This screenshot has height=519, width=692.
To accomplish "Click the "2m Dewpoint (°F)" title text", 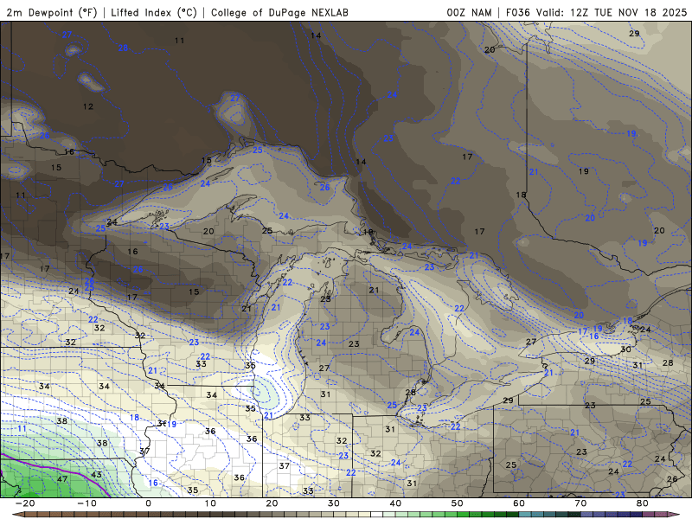I will (x=52, y=12).
